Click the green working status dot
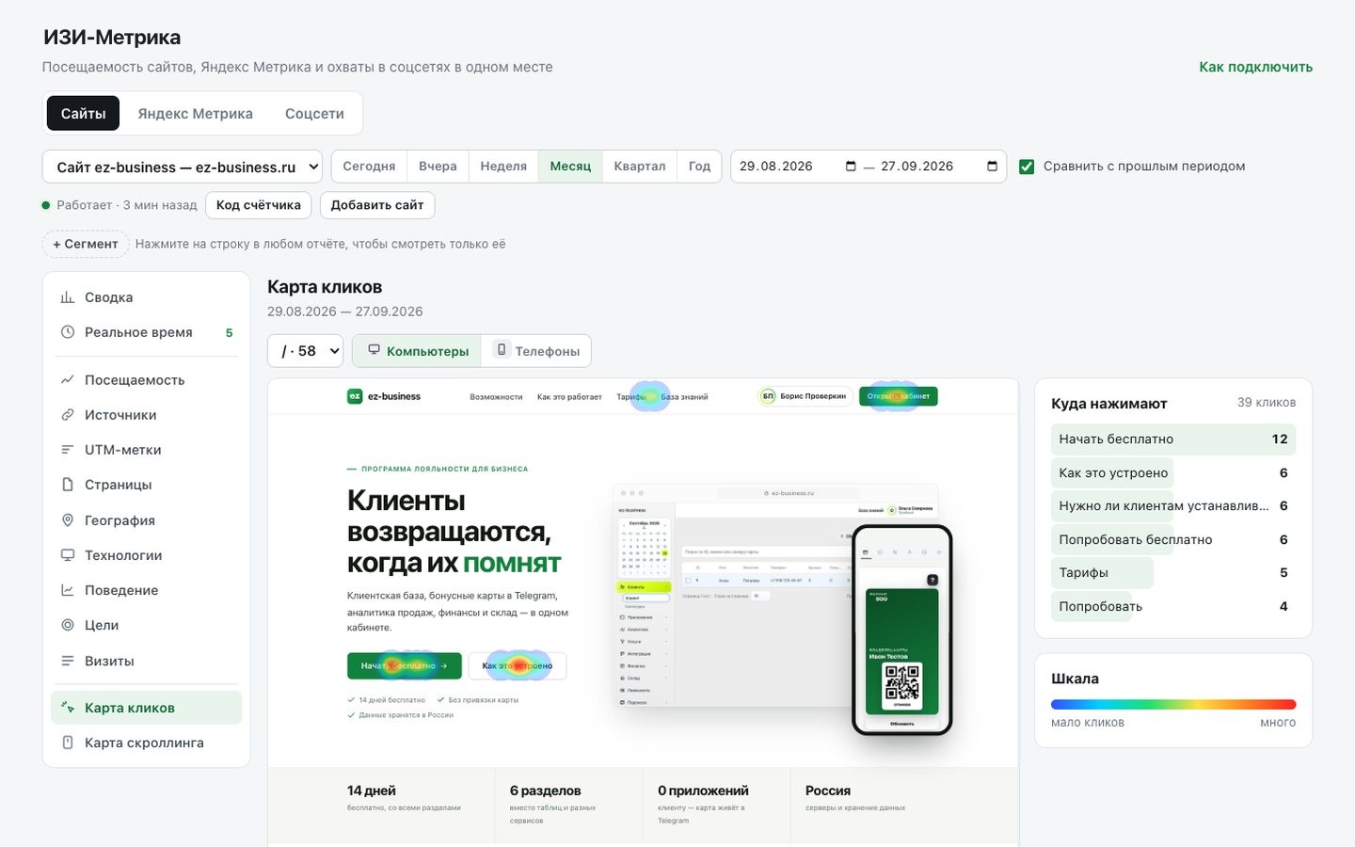 click(x=46, y=205)
